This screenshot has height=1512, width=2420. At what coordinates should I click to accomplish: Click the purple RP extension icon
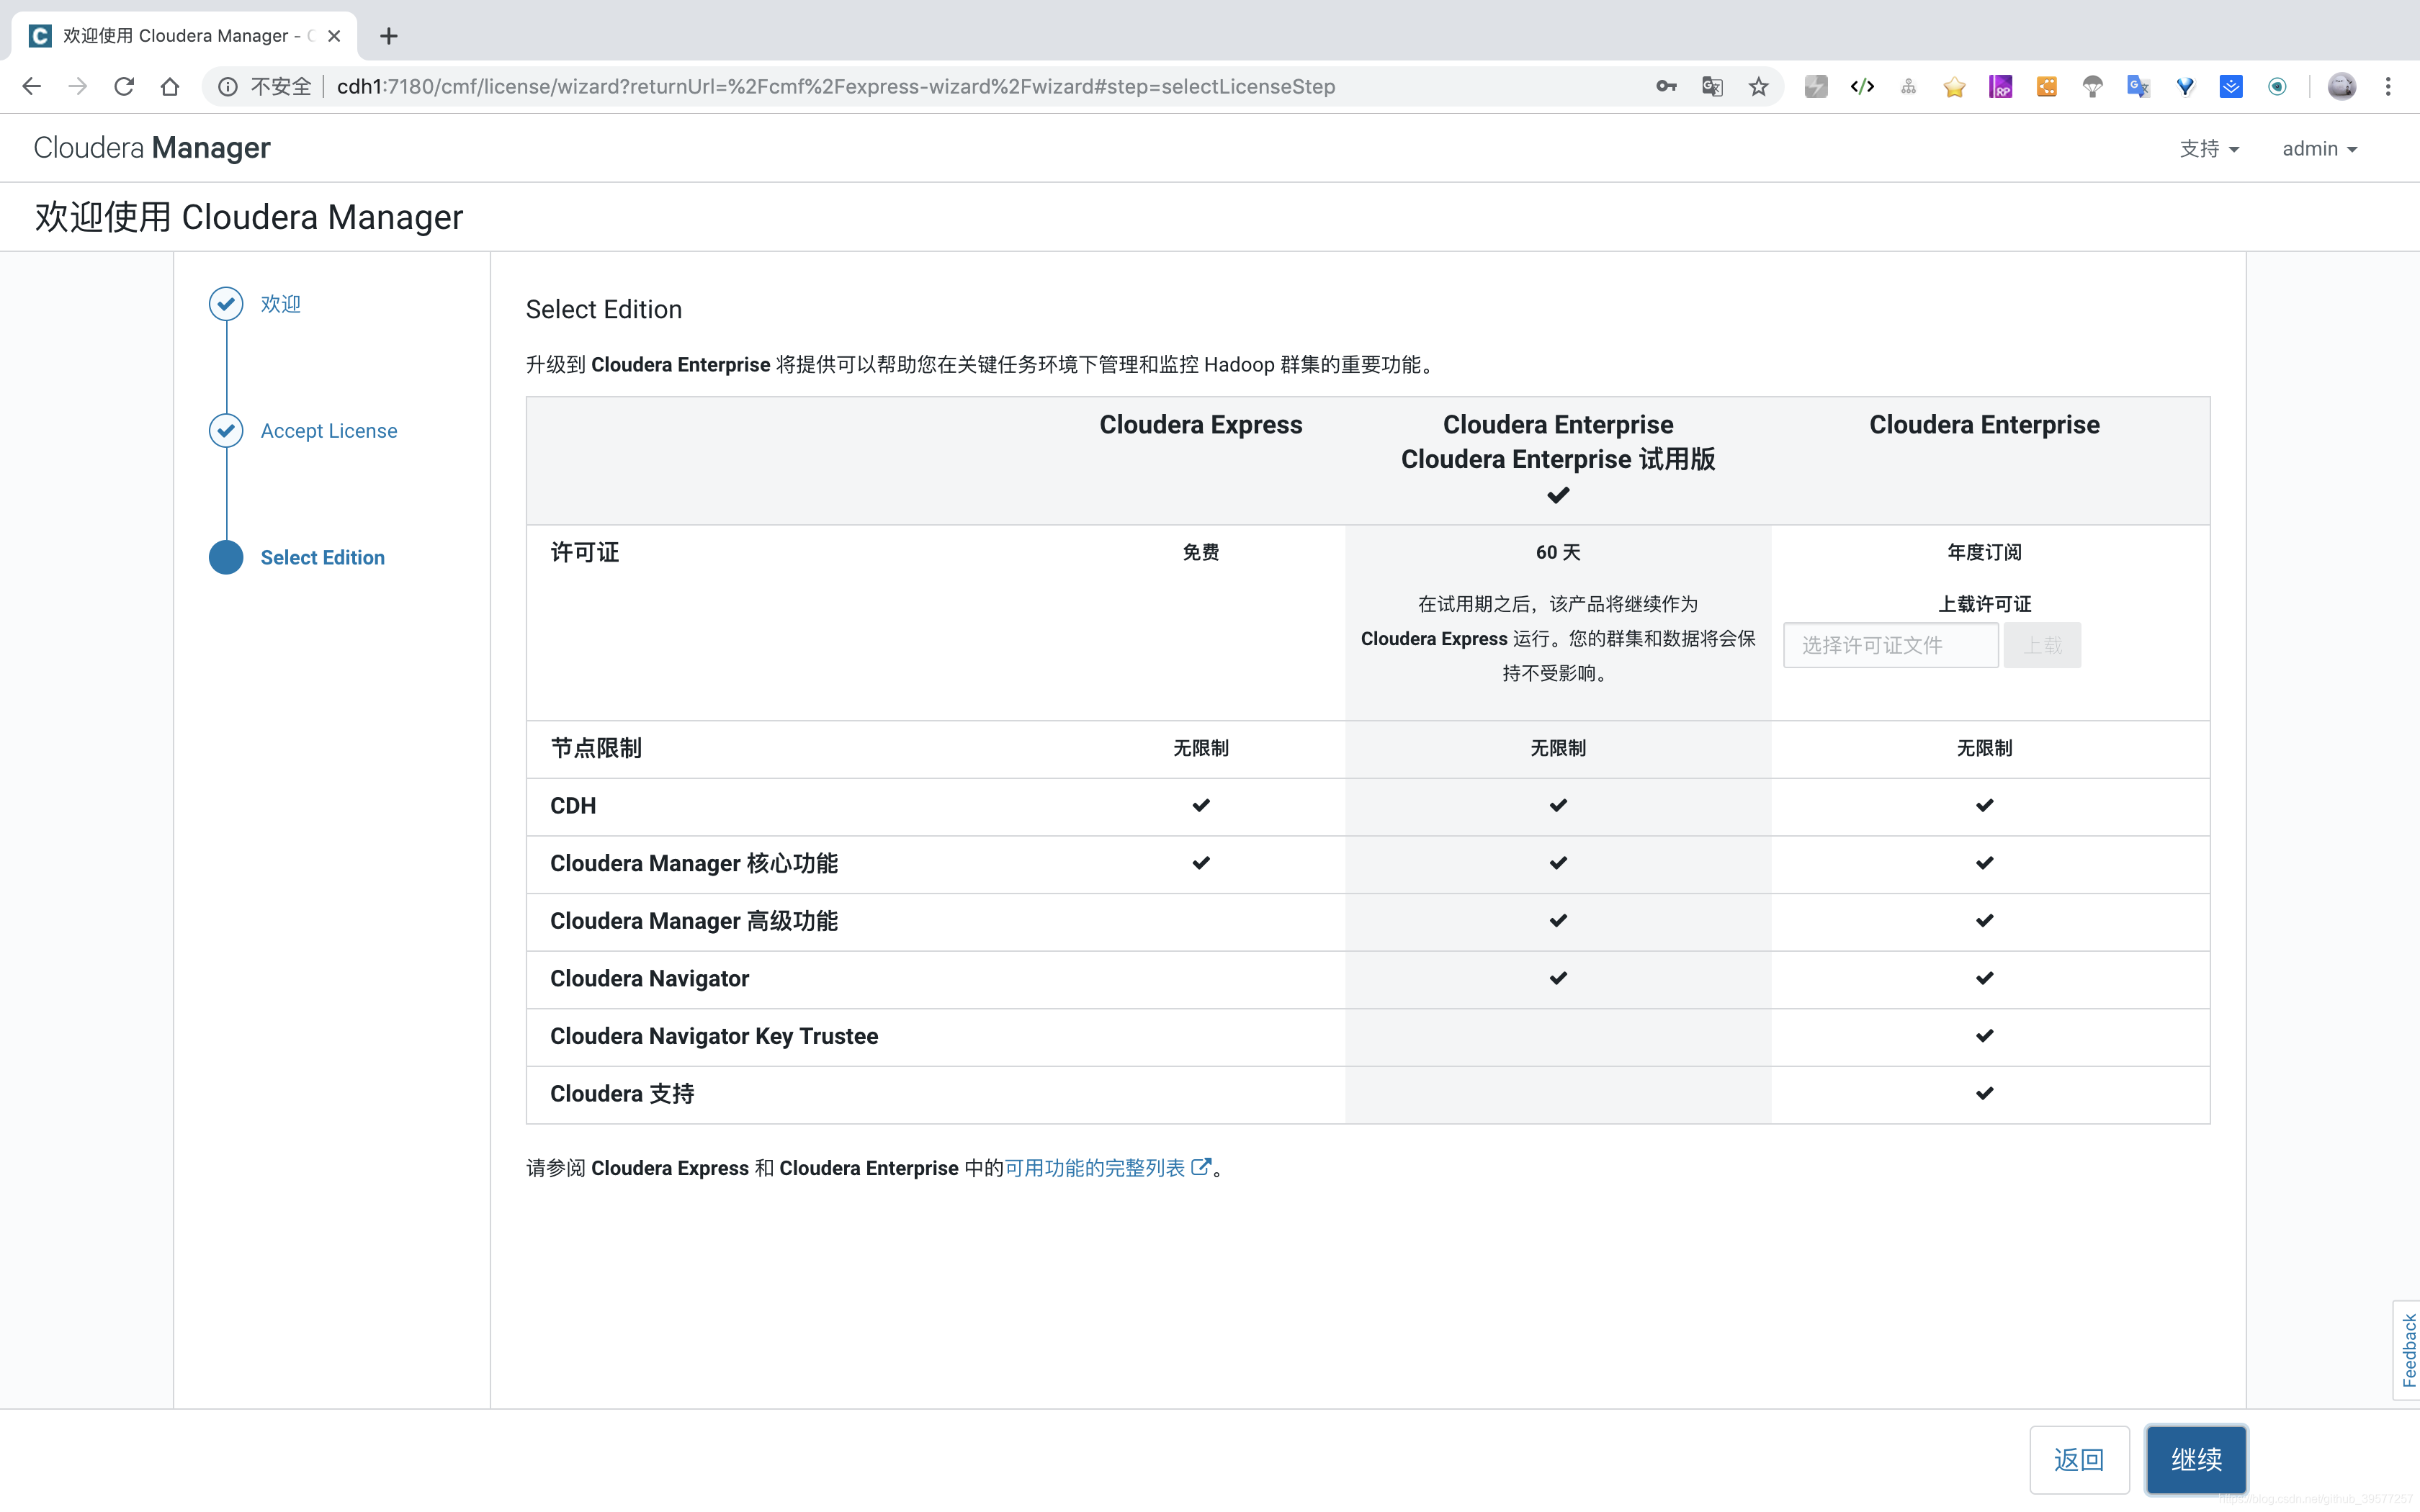coord(2001,87)
